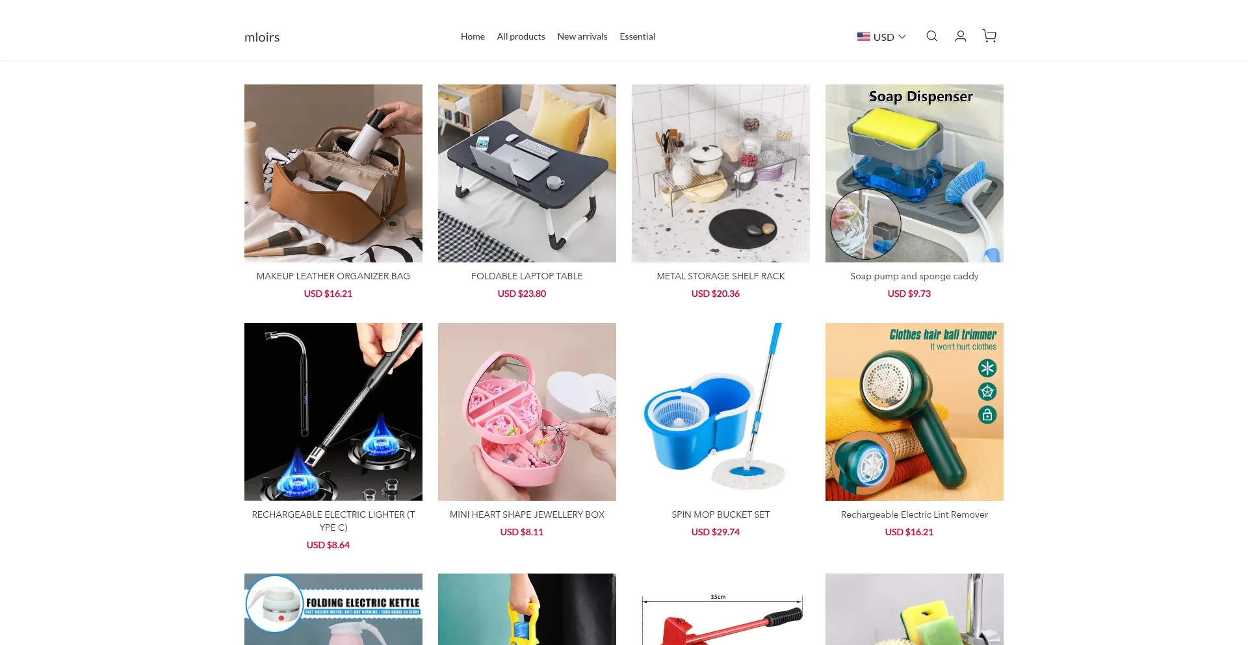
Task: Select the Folding Electric Kettle image
Action: point(333,609)
